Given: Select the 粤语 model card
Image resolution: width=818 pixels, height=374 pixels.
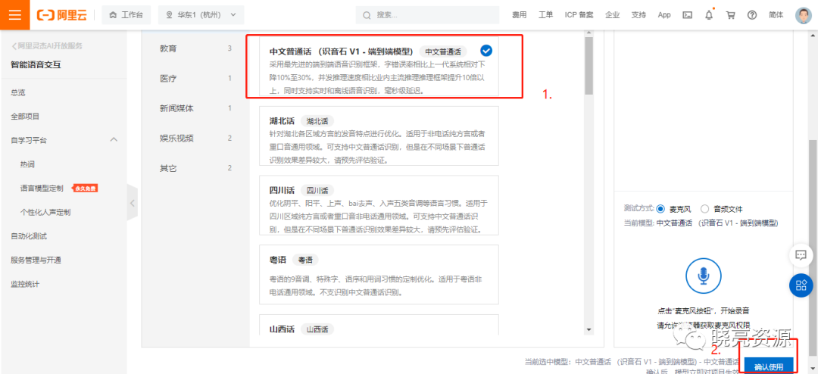Looking at the screenshot, I should 379,274.
